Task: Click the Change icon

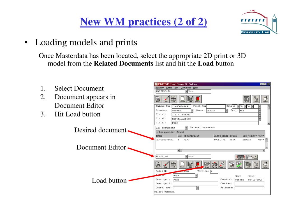Action: [x=231, y=165]
